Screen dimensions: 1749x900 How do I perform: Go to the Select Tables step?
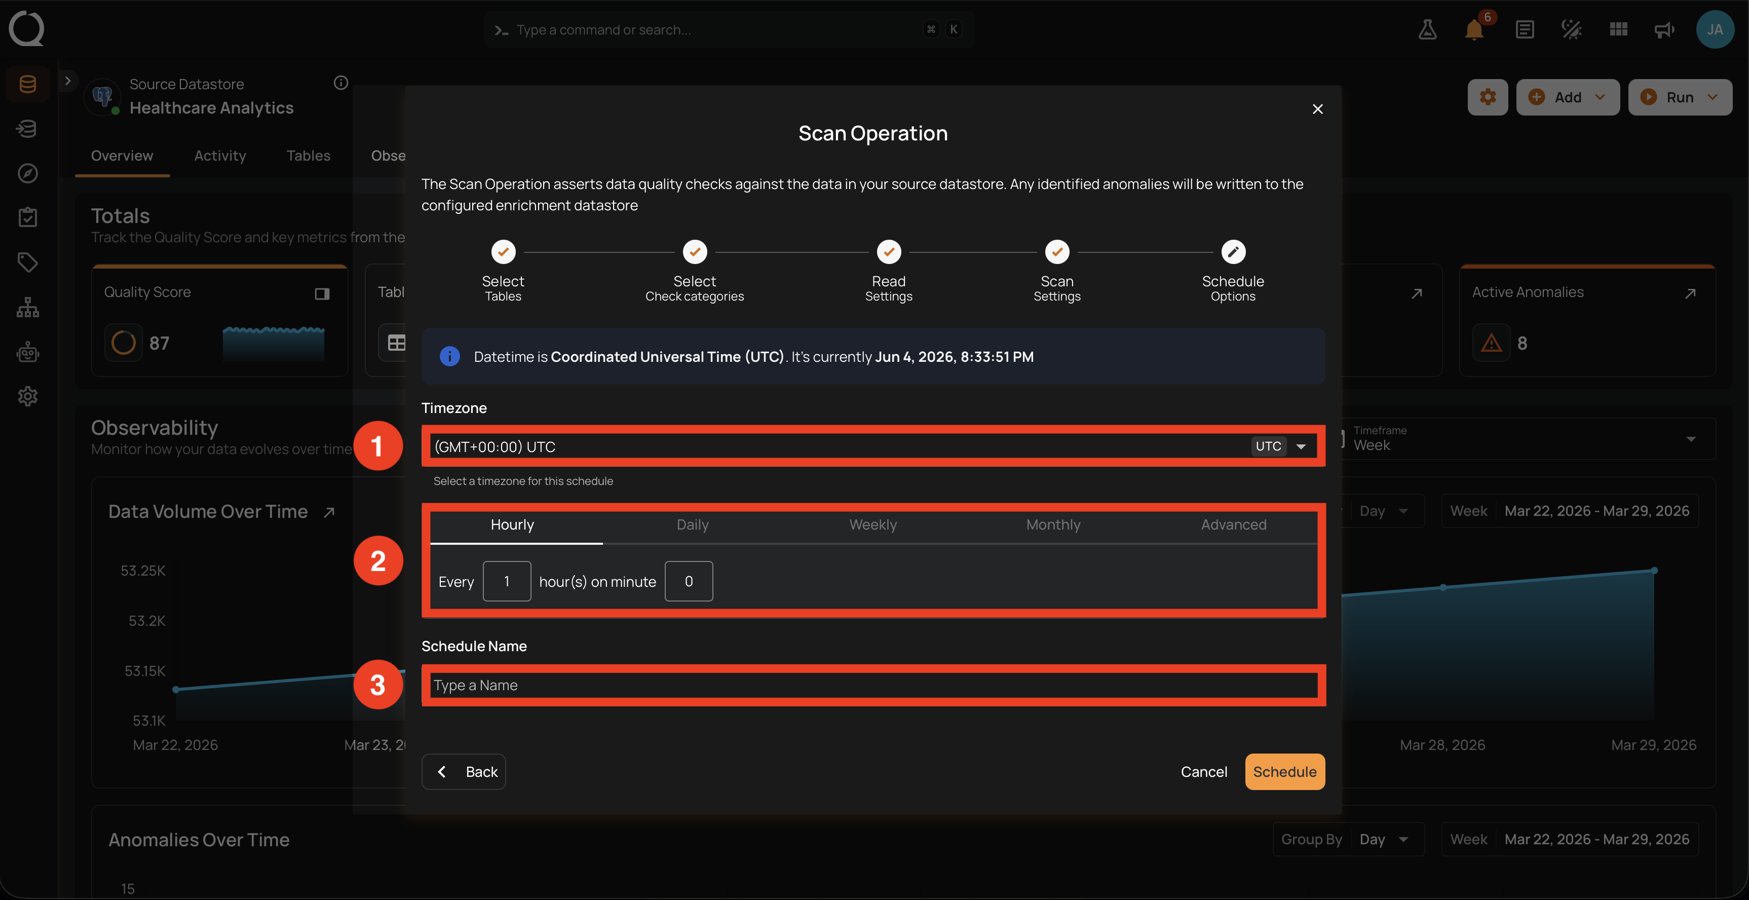click(503, 270)
